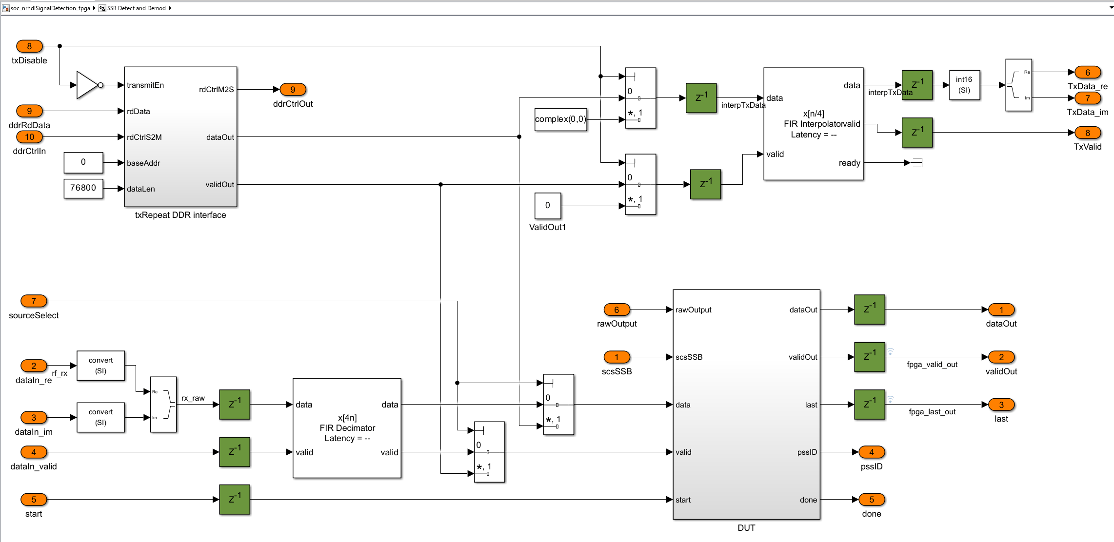Select the real-imag to complex block
This screenshot has height=542, width=1114.
(163, 405)
